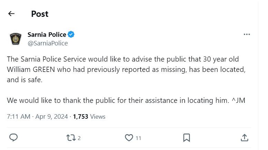
Task: Click the paragraph about William GREEN being located
Action: coord(124,70)
